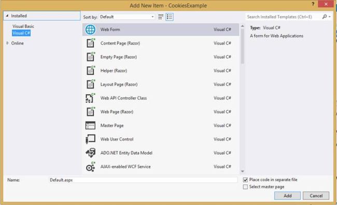Viewport: 337px width, 205px height.
Task: Expand the Online tree node
Action: (8, 43)
